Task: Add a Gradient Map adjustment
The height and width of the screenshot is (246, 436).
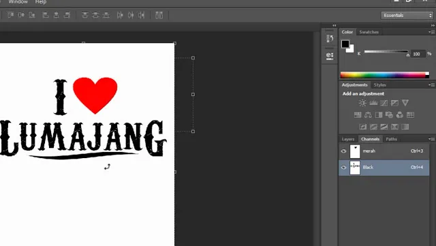Action: coord(405,127)
